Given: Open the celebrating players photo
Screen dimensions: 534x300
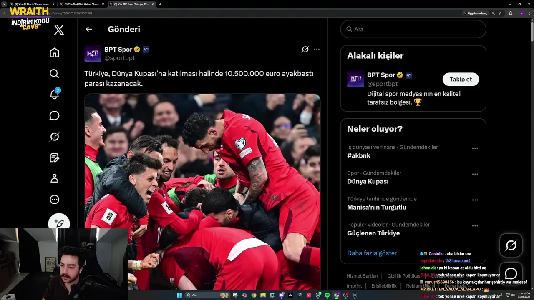Looking at the screenshot, I should [x=202, y=192].
